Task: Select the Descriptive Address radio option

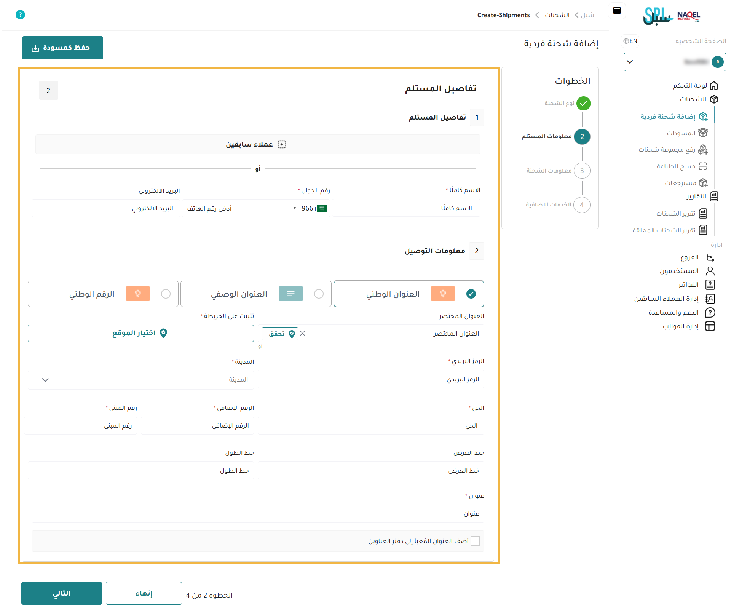Action: click(x=319, y=294)
